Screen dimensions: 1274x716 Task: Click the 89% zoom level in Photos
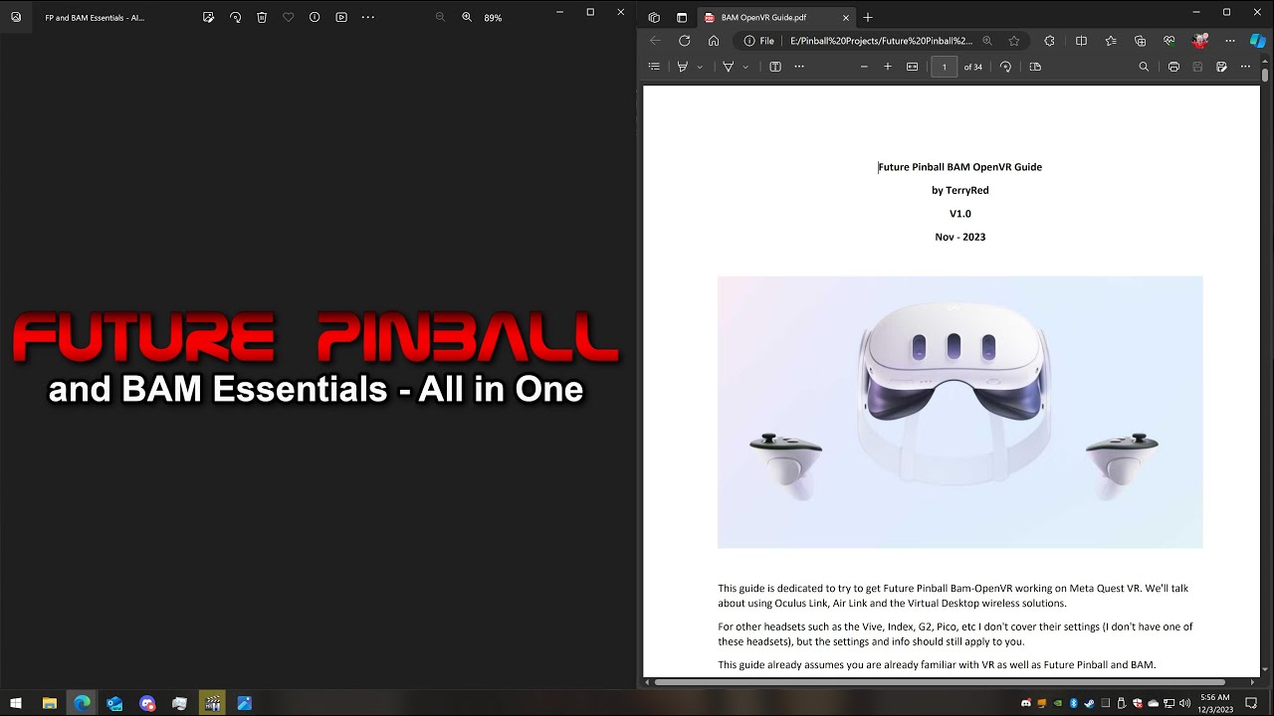tap(493, 18)
